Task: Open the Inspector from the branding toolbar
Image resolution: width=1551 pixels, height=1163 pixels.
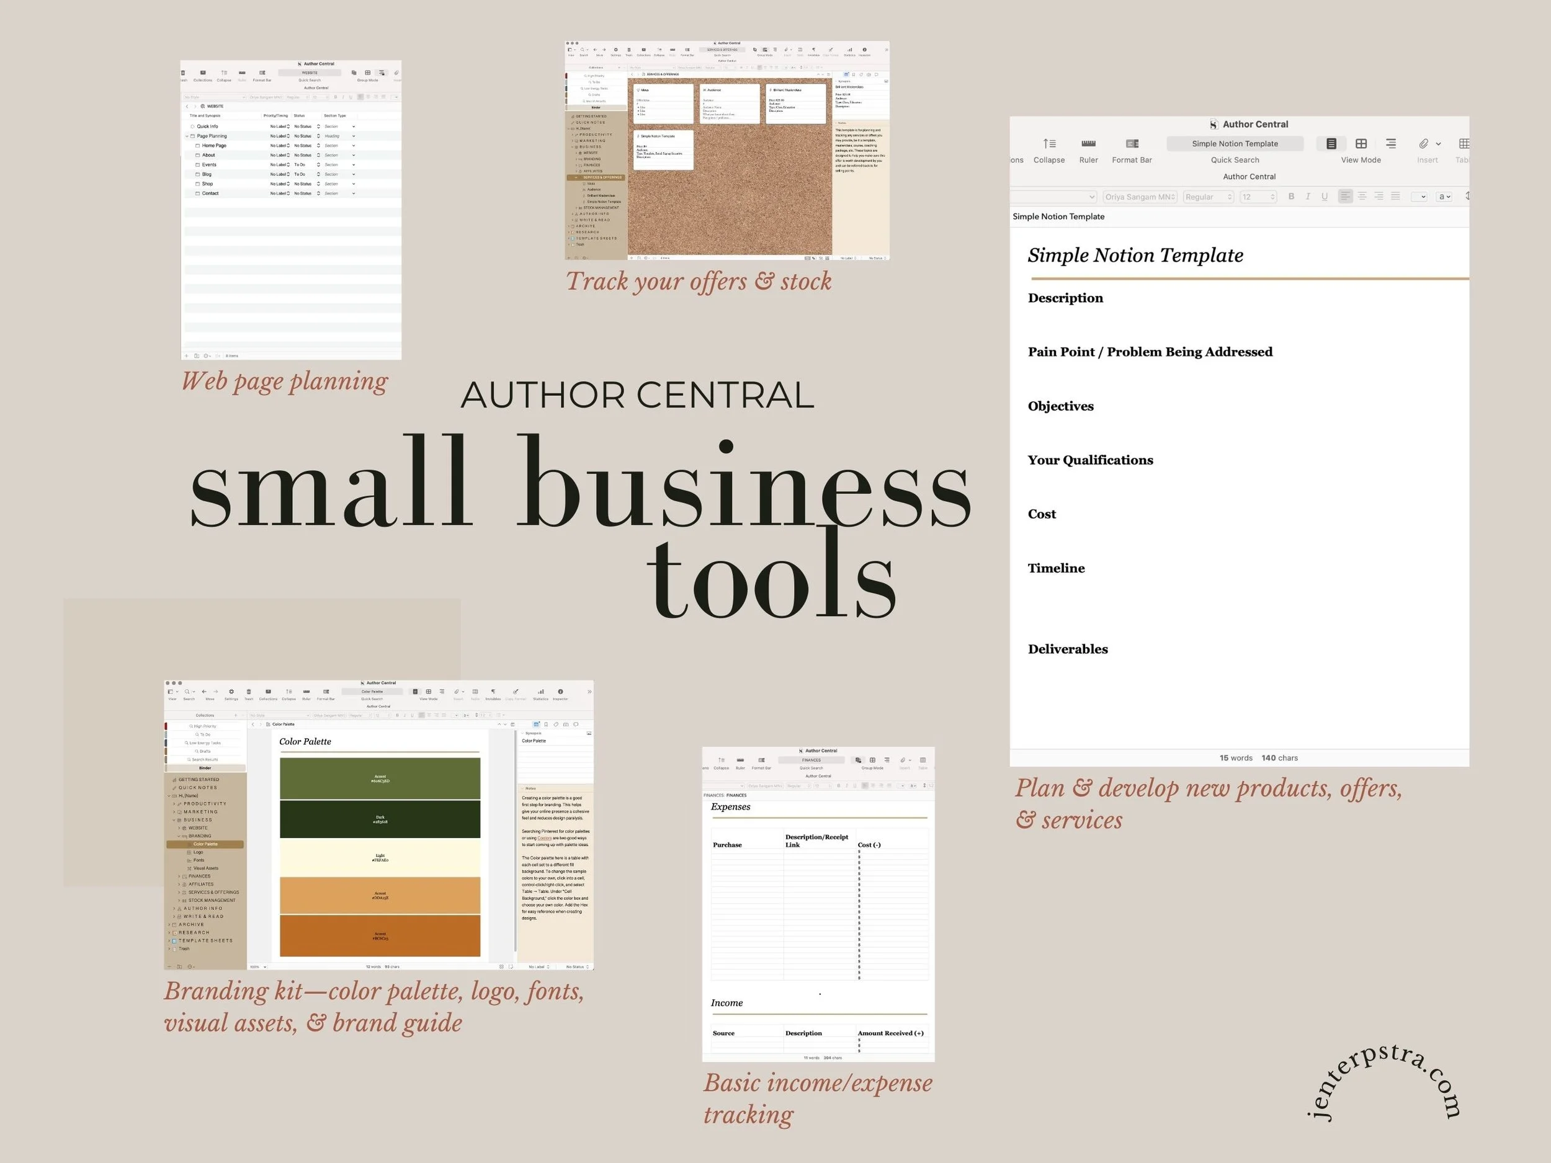Action: click(561, 692)
